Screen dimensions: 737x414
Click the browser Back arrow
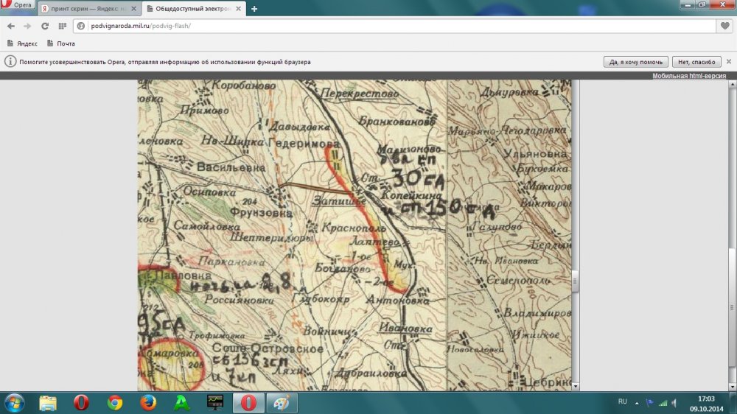10,26
